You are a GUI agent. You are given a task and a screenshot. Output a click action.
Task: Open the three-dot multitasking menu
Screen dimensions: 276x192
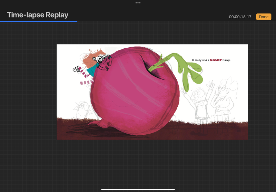click(x=138, y=3)
